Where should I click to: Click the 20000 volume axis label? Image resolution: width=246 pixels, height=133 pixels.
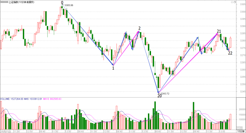click(242, 109)
